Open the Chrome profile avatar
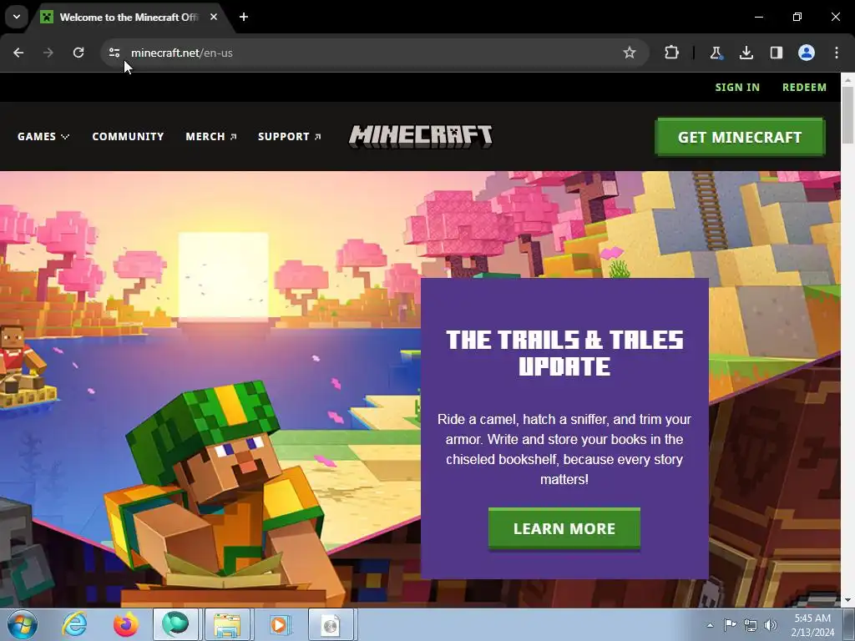855x641 pixels. tap(807, 53)
